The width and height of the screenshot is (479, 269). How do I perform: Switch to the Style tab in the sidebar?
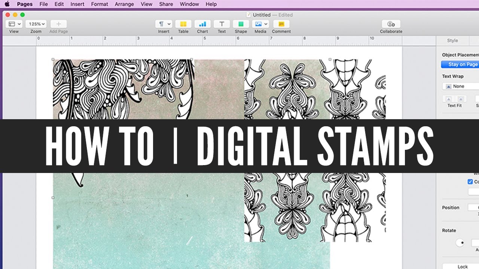click(x=452, y=40)
